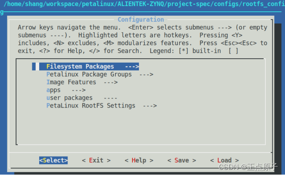Open the apps submenu entry
The width and height of the screenshot is (285, 175).
coord(66,90)
